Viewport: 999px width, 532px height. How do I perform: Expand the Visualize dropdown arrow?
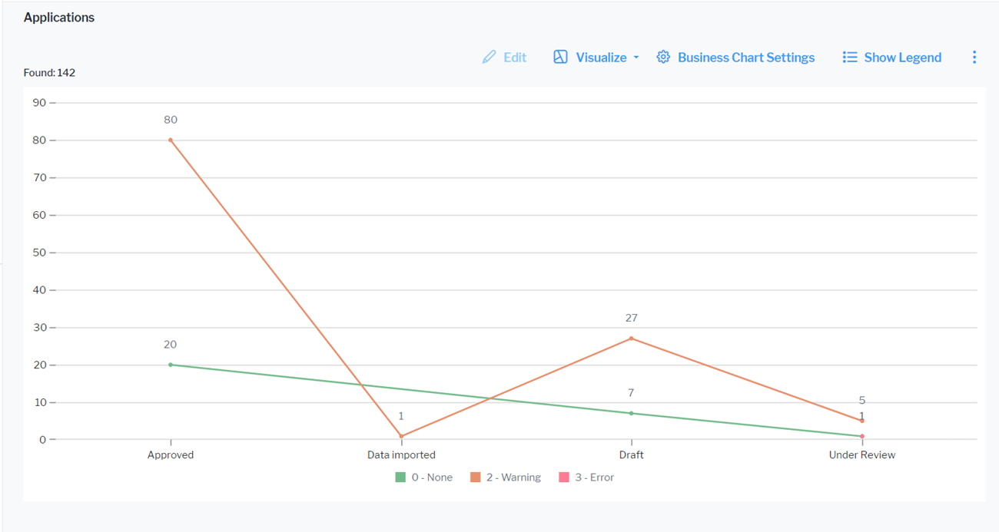[636, 58]
